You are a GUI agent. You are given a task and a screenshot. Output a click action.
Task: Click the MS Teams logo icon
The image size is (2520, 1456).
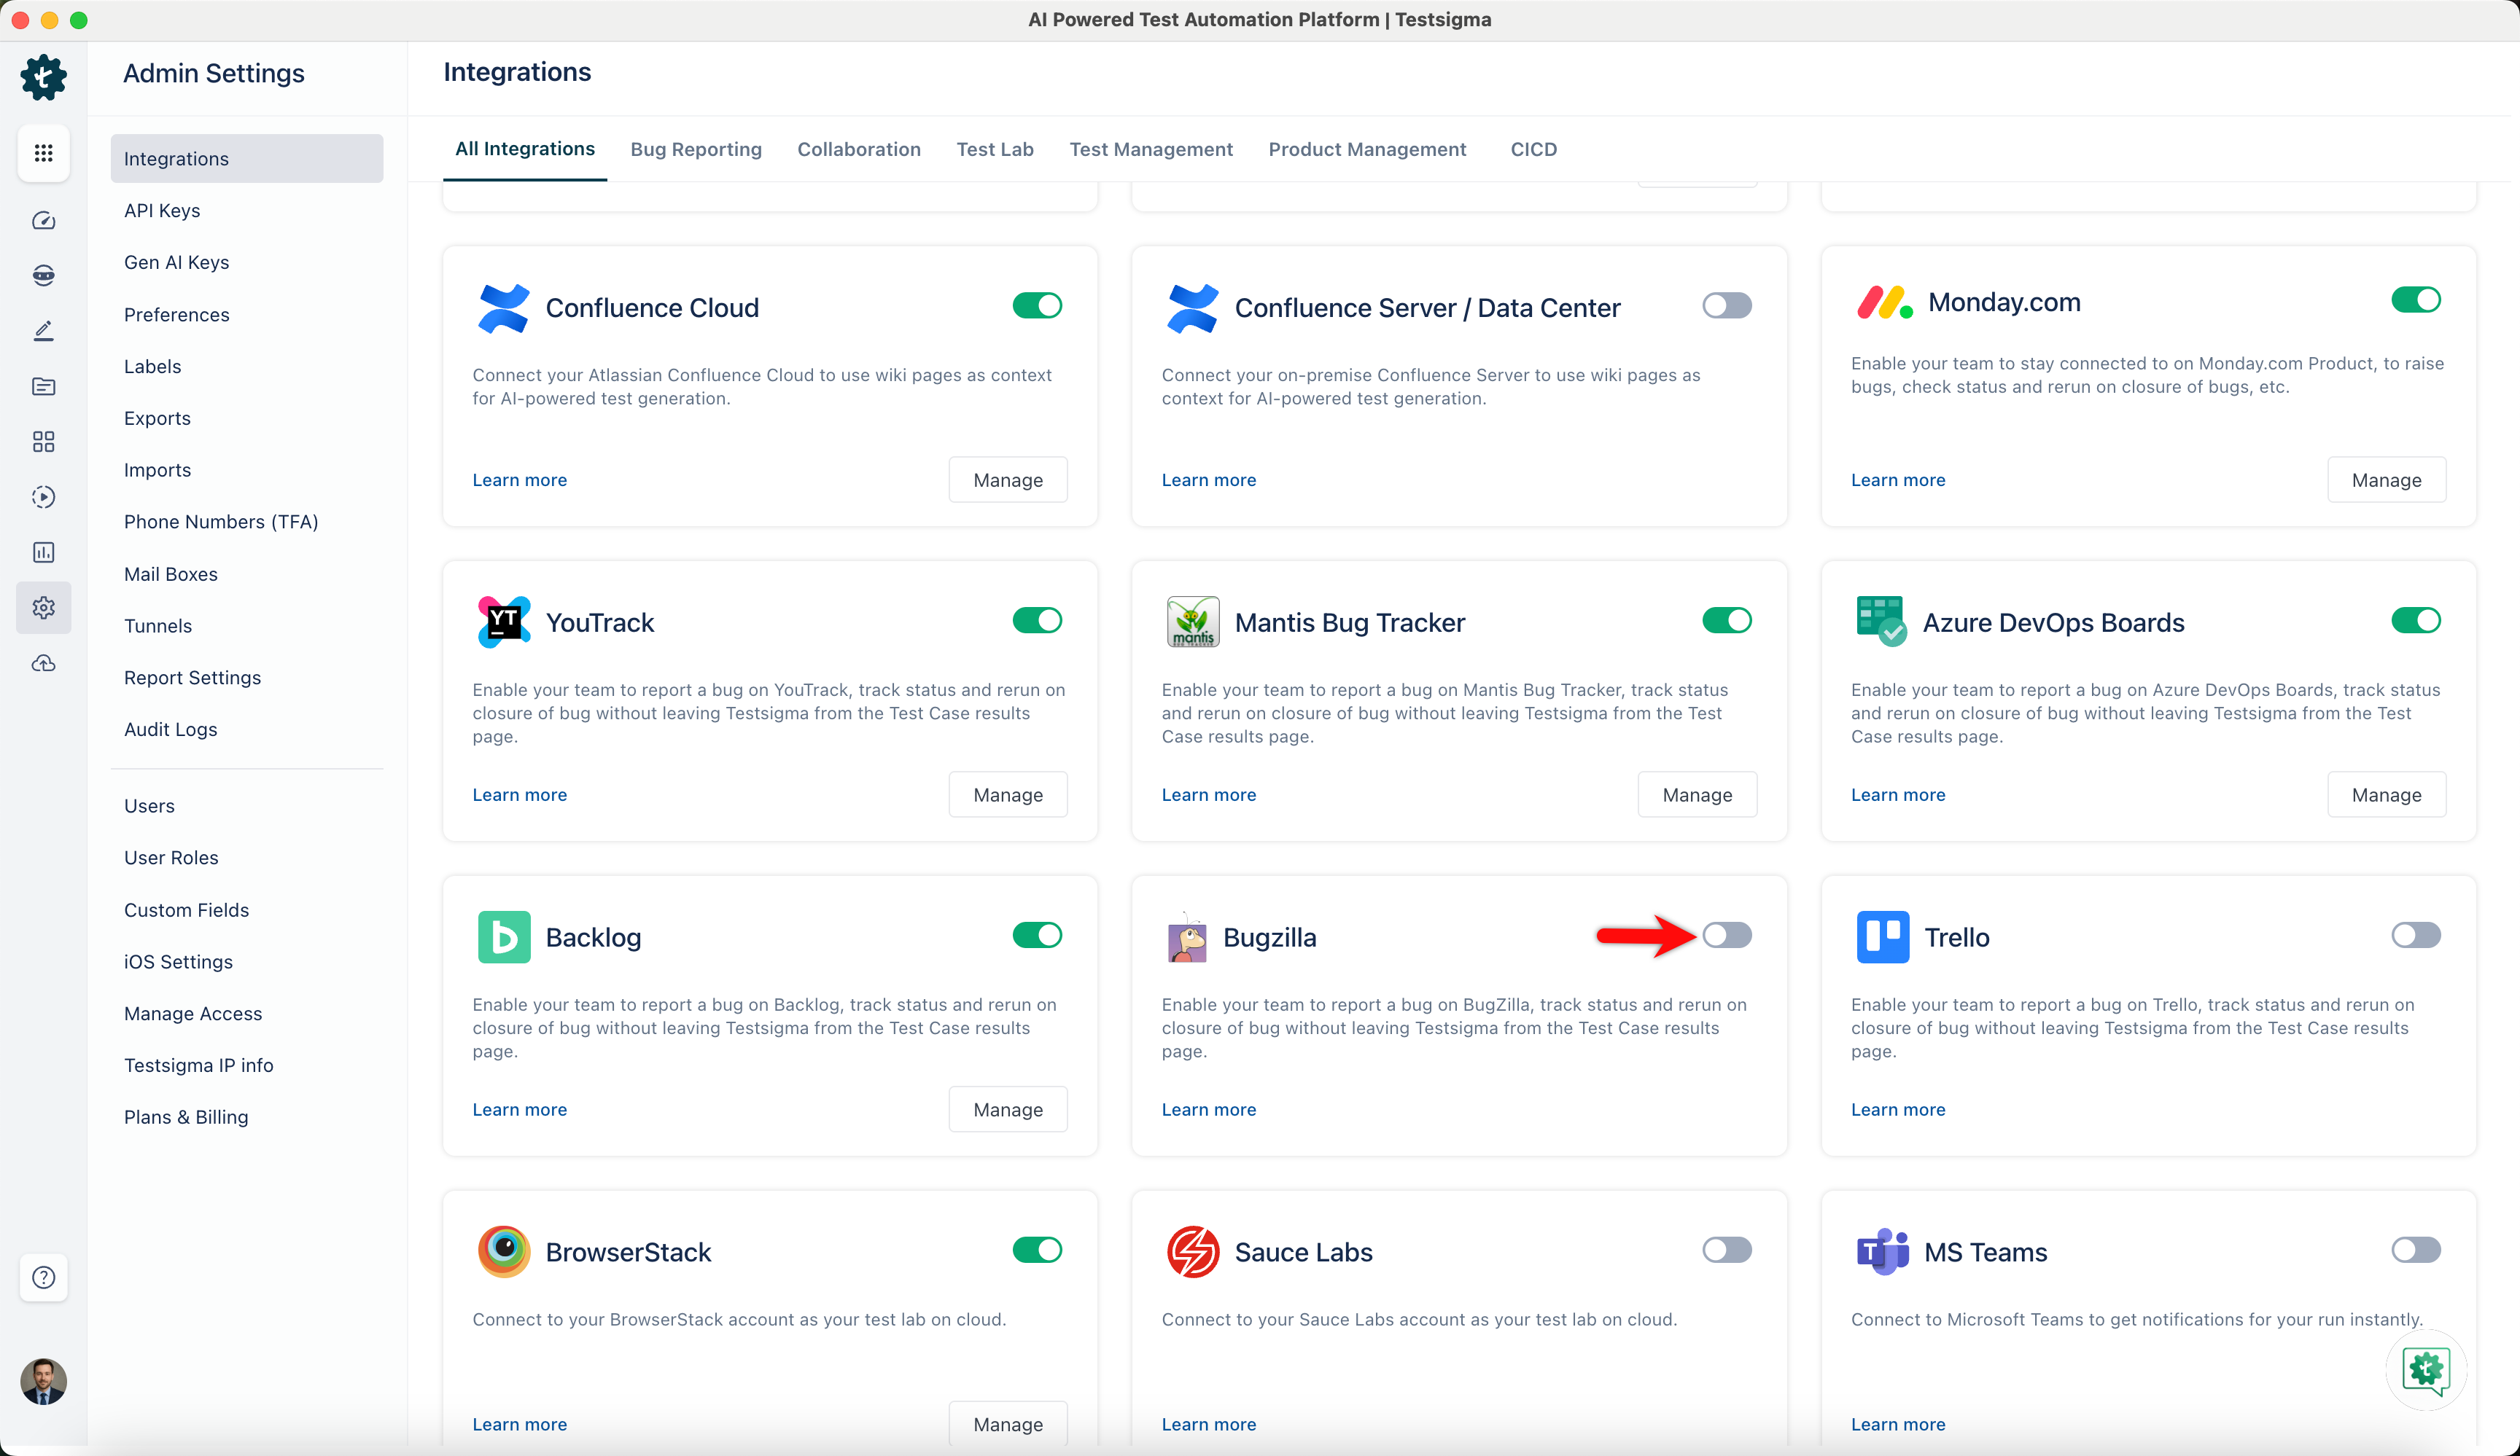(1882, 1252)
